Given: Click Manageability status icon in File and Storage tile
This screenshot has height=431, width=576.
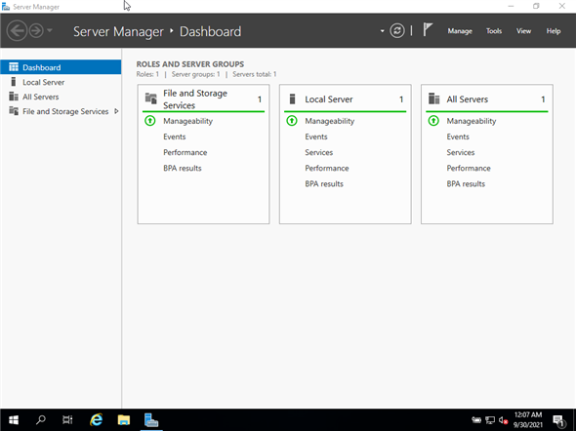Looking at the screenshot, I should click(x=150, y=121).
